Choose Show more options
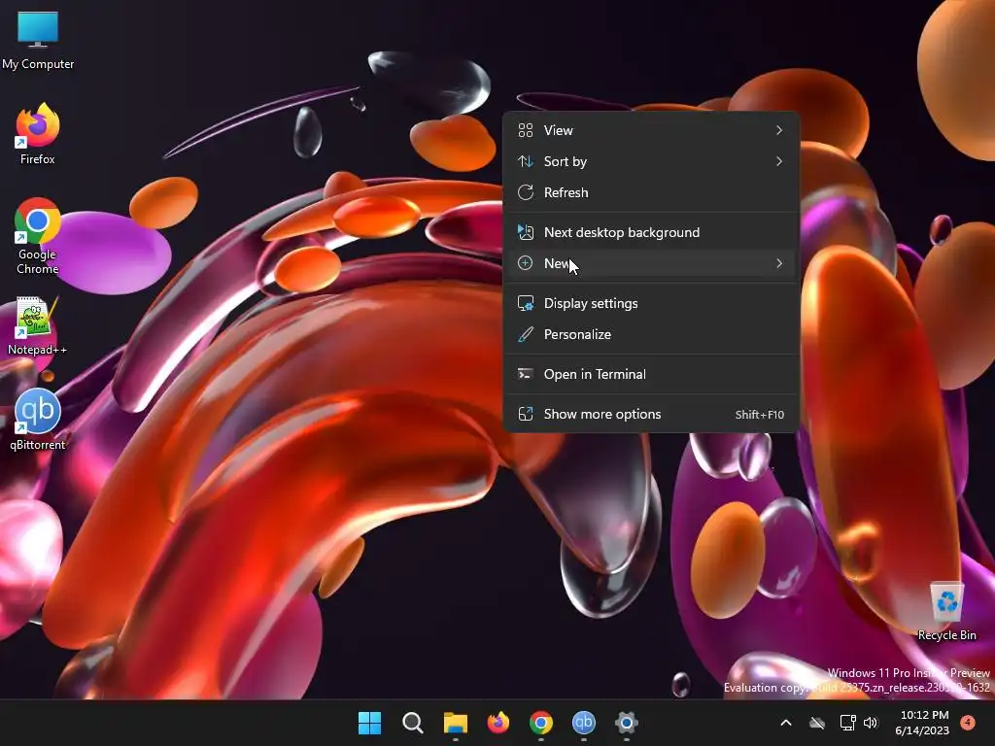Viewport: 995px width, 746px height. (651, 414)
